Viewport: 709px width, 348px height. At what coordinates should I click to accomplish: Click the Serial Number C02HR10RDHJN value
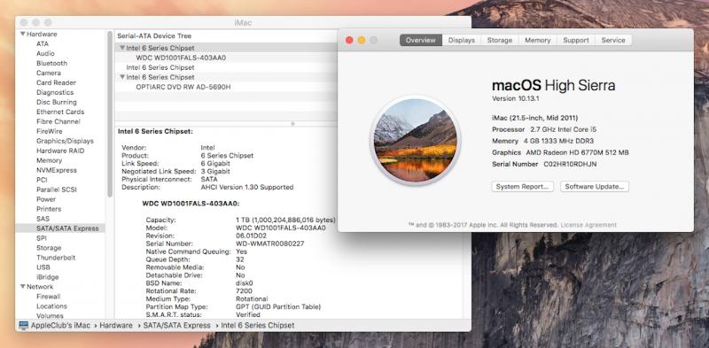click(x=570, y=165)
